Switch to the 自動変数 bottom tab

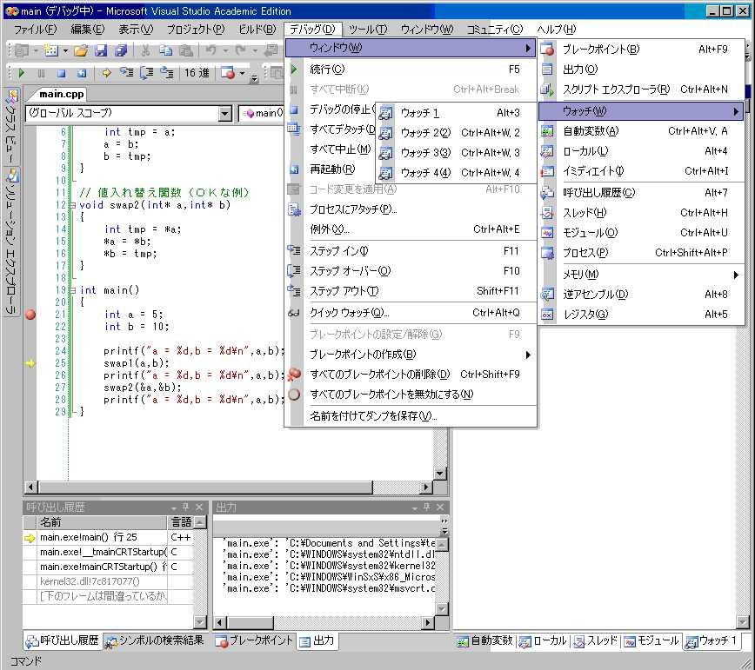coord(484,640)
